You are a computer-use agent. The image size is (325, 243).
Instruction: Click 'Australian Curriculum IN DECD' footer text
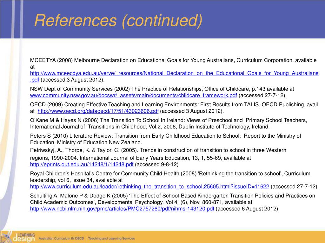click(x=61, y=239)
